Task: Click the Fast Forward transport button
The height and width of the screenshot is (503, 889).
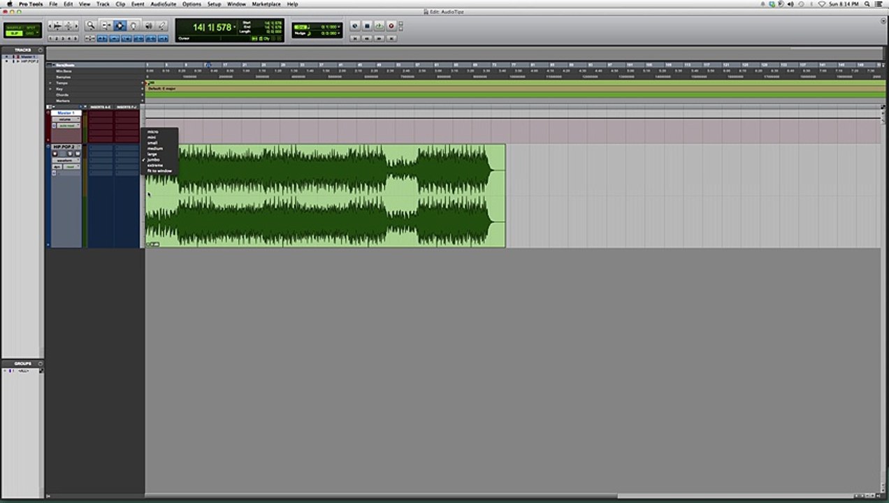Action: (378, 38)
